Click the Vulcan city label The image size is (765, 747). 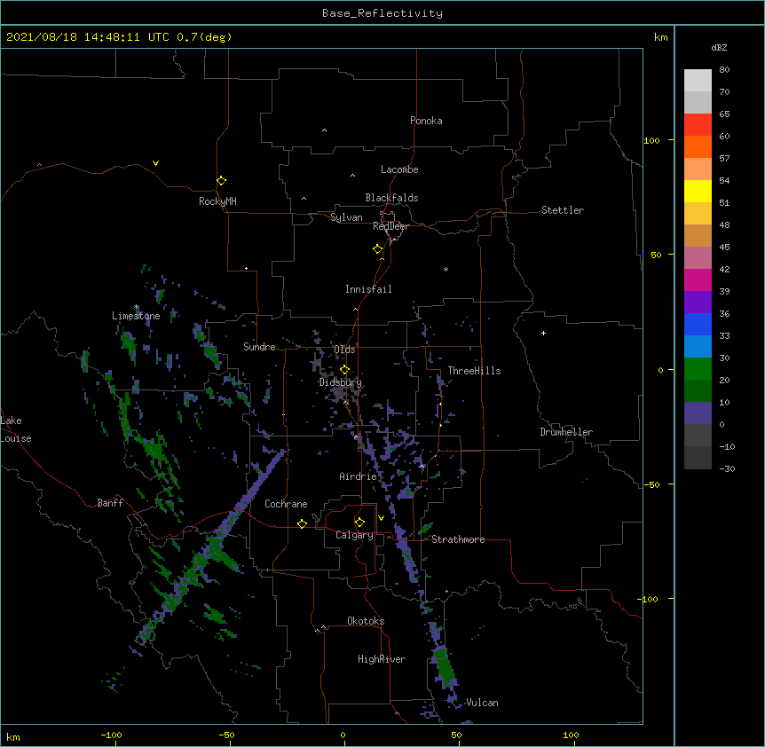tap(482, 703)
